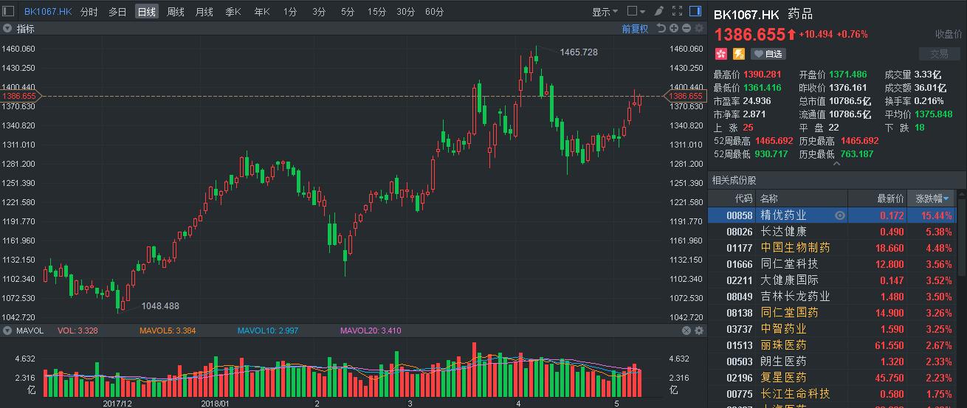967x408 pixels.
Task: Click target icon in 精优药业 row
Action: [839, 215]
